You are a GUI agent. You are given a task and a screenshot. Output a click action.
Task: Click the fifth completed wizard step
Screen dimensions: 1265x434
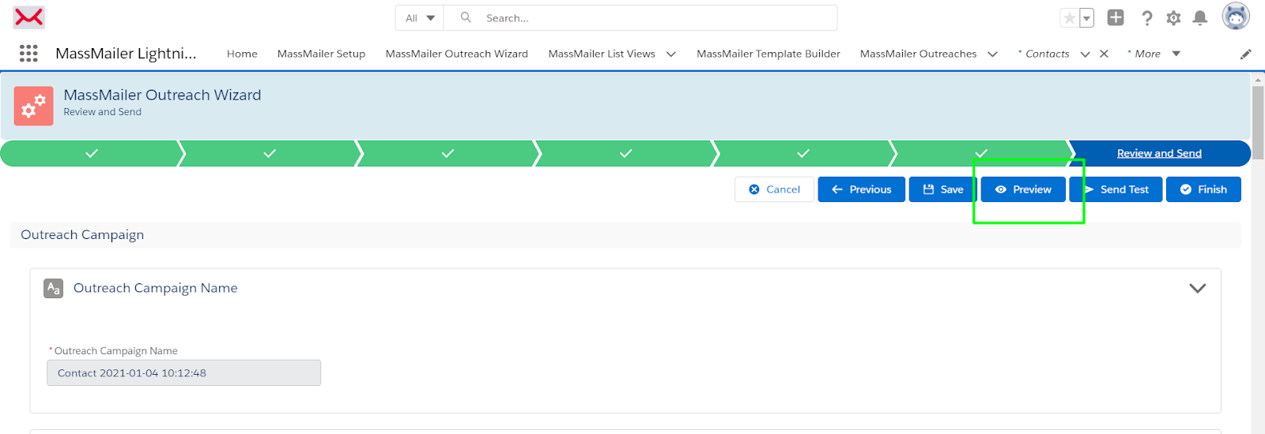click(803, 153)
